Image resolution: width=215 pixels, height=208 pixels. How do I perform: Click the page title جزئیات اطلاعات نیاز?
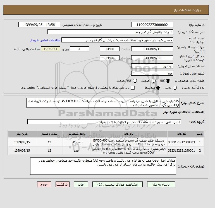[x=187, y=10]
